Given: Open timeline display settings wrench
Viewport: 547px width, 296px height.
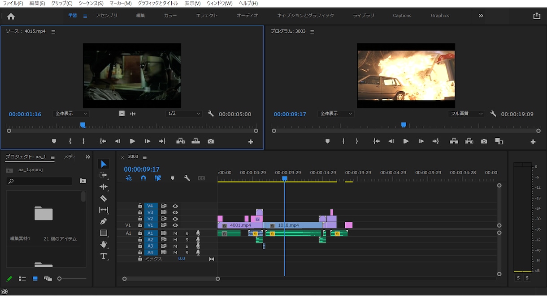Looking at the screenshot, I should 187,178.
